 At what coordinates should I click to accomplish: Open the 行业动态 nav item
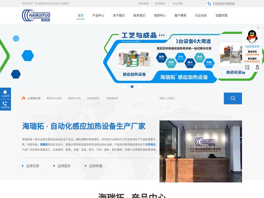(x=201, y=15)
